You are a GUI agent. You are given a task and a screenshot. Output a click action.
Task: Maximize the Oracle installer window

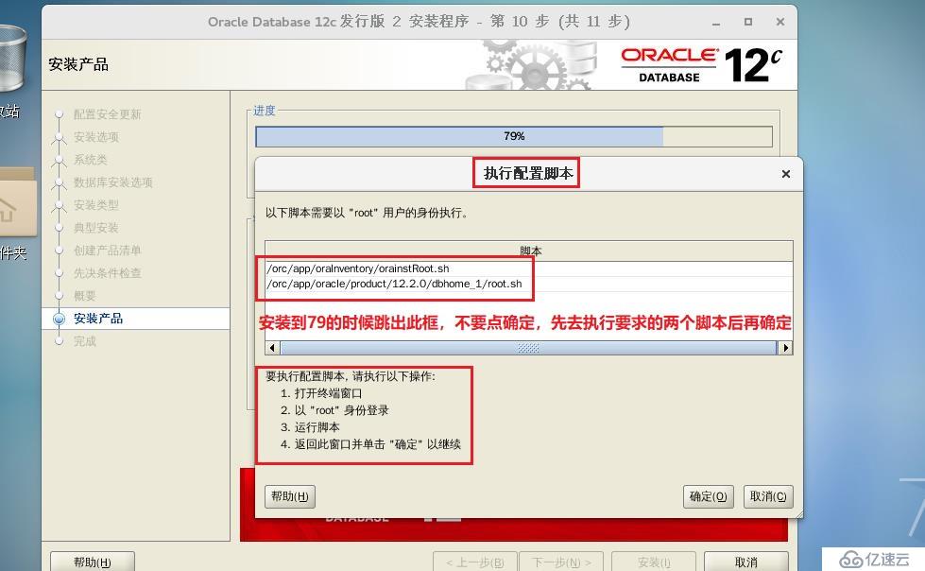coord(748,22)
